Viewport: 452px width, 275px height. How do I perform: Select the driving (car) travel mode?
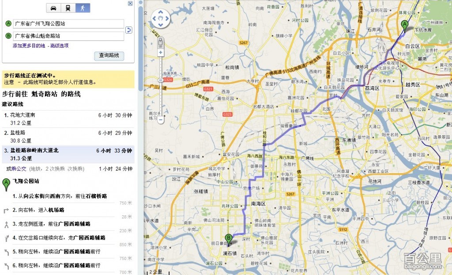click(x=53, y=8)
